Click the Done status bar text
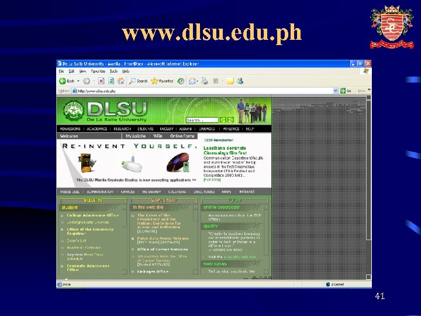Image resolution: width=421 pixels, height=316 pixels. 67,284
